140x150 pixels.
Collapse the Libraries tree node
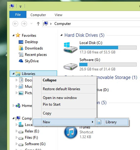[x=13, y=74]
